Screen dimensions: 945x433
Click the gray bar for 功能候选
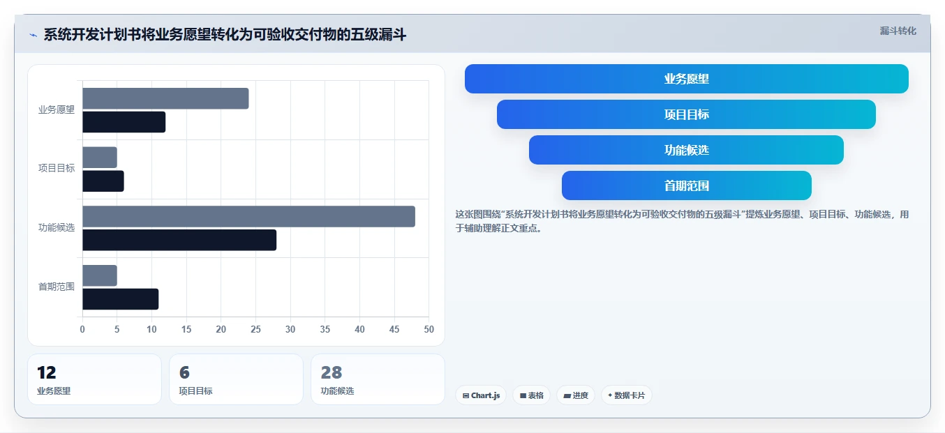pyautogui.click(x=248, y=216)
